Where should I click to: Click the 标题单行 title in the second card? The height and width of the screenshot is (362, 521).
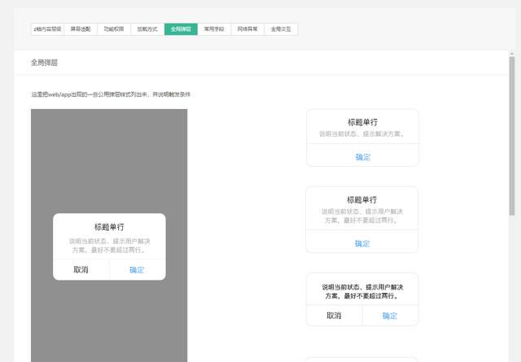(361, 199)
